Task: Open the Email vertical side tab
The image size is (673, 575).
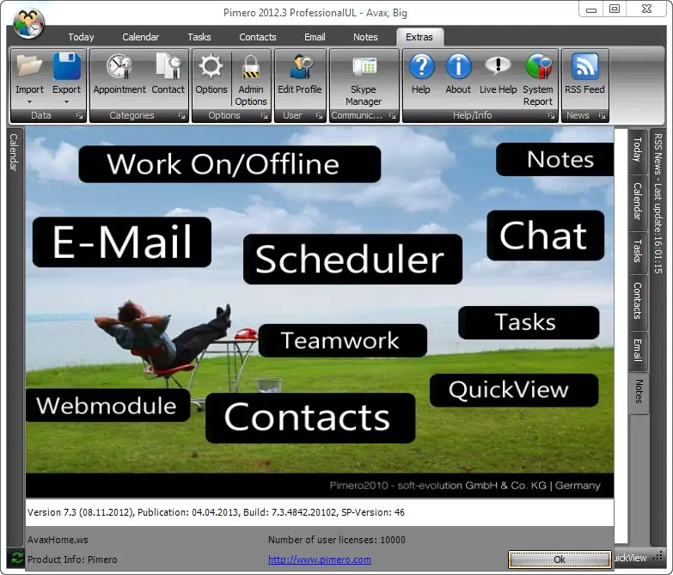Action: [x=638, y=351]
